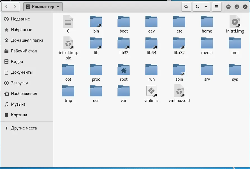Viewport: 250px width, 169px height.
Task: Open Корзина in the sidebar
Action: (x=27, y=115)
